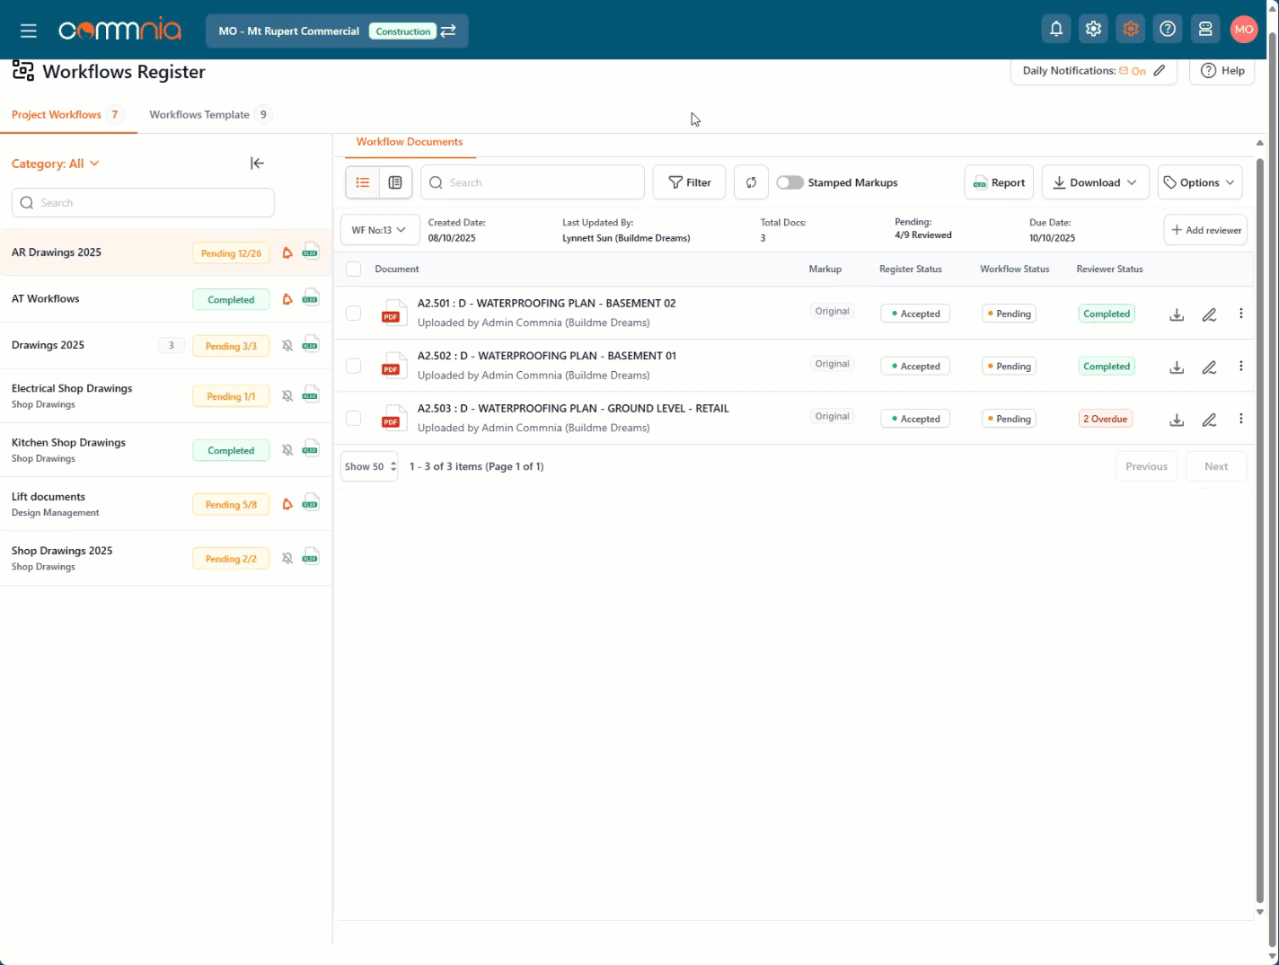Check the select all documents checkbox
Viewport: 1279px width, 965px height.
pyautogui.click(x=353, y=269)
